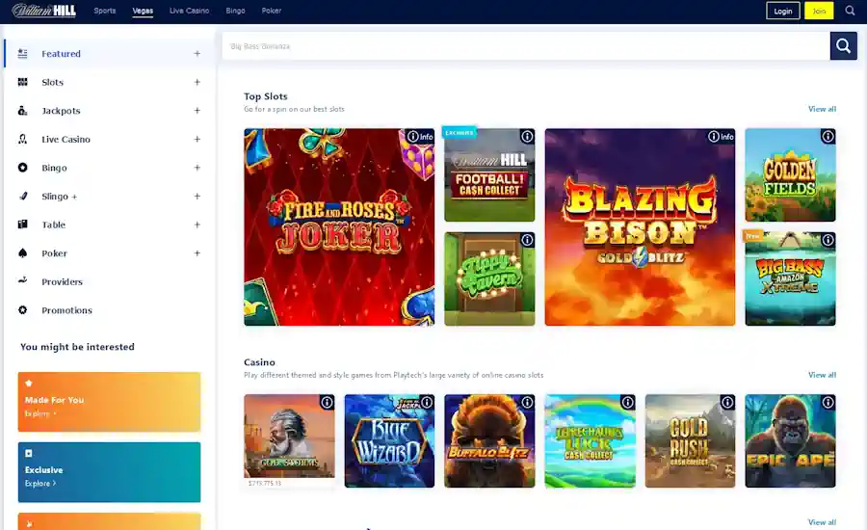This screenshot has height=530, width=867.
Task: Expand the Slingo + category plus
Action: [197, 196]
